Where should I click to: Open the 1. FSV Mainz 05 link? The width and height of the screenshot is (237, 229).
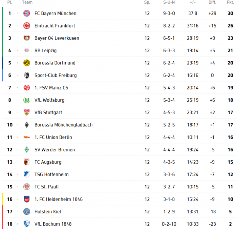[51, 88]
